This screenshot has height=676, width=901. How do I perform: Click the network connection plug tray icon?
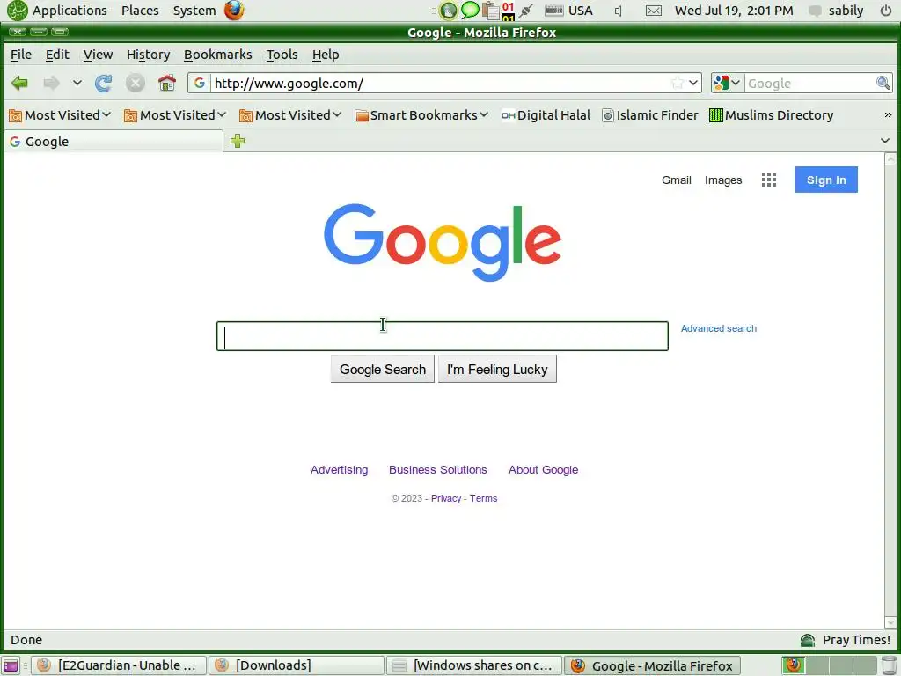525,11
